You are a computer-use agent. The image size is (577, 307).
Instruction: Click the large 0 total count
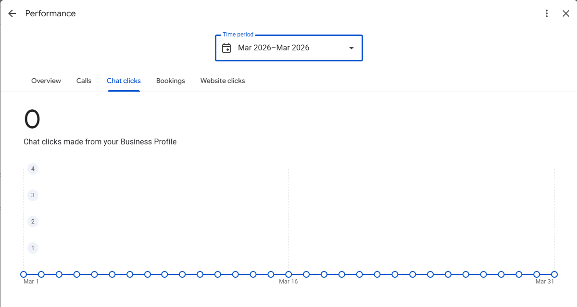coord(32,119)
